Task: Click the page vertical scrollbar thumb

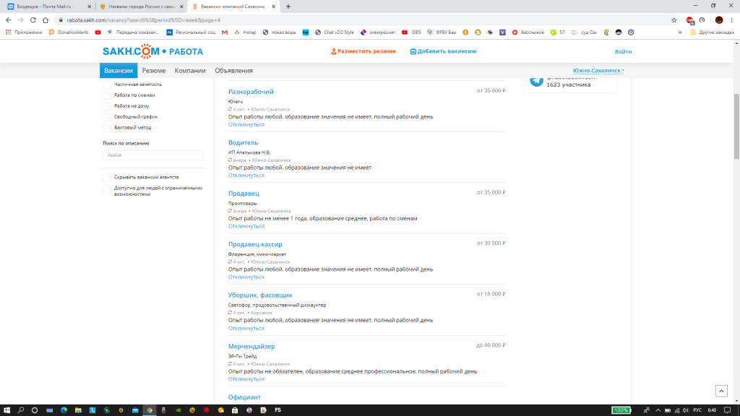Action: coord(736,123)
